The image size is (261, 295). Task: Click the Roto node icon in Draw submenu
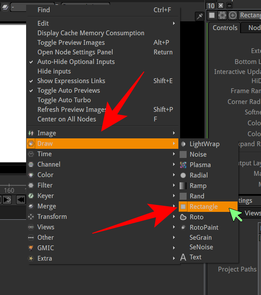(183, 217)
